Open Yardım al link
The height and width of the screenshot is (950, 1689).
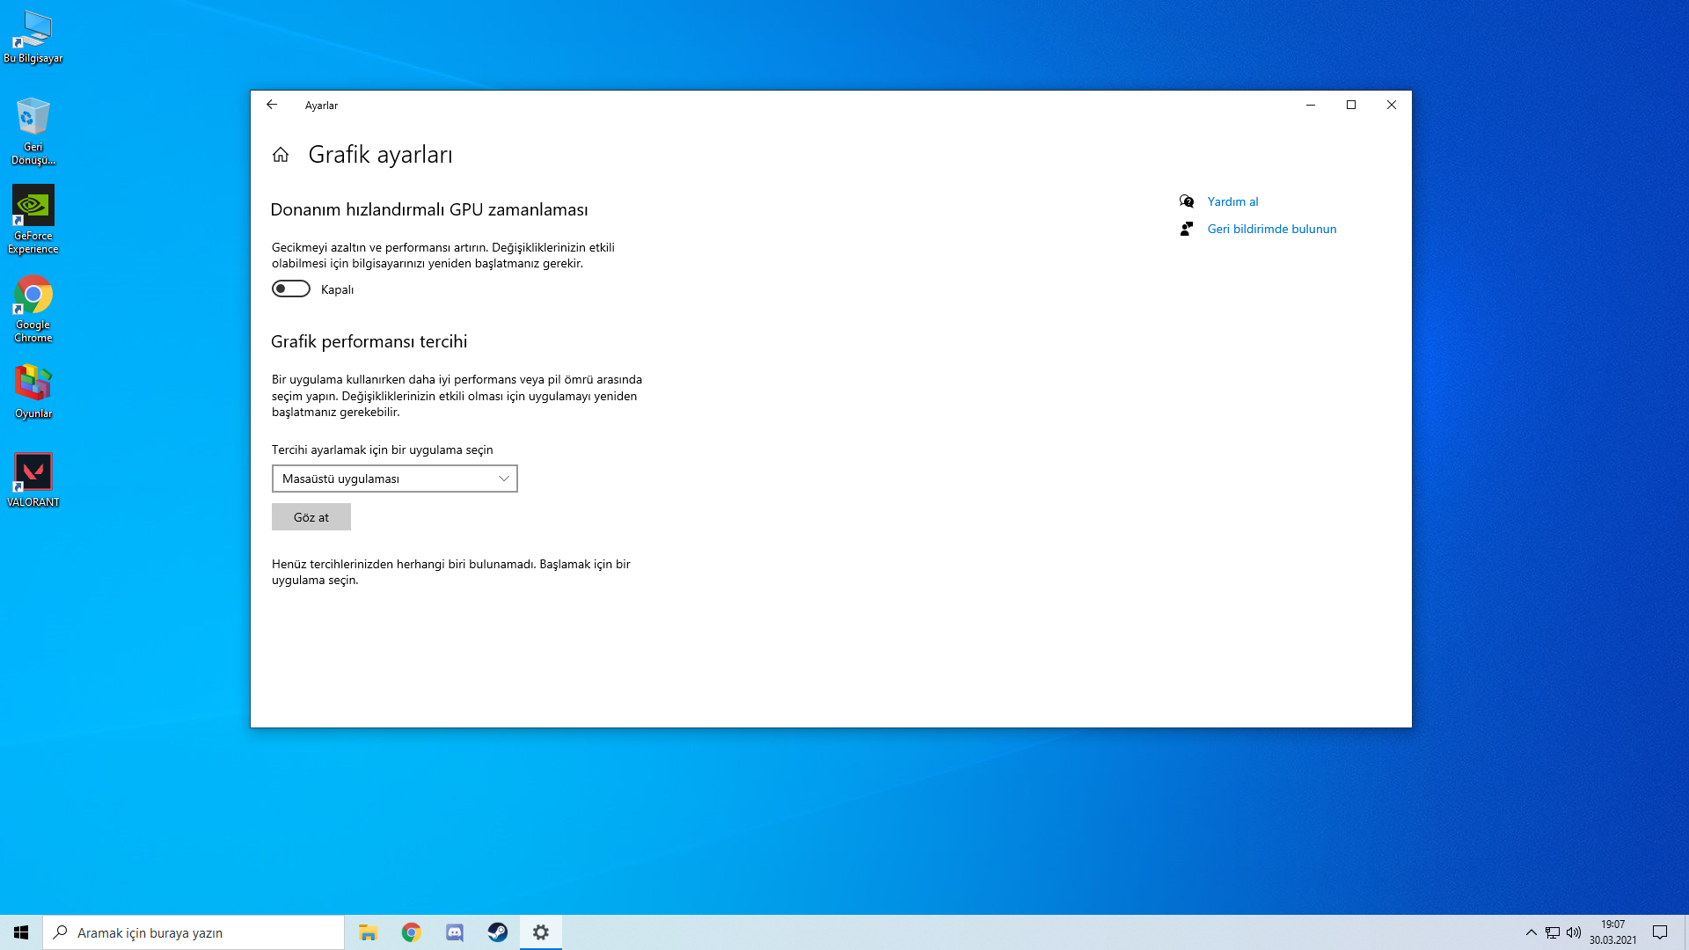tap(1232, 201)
